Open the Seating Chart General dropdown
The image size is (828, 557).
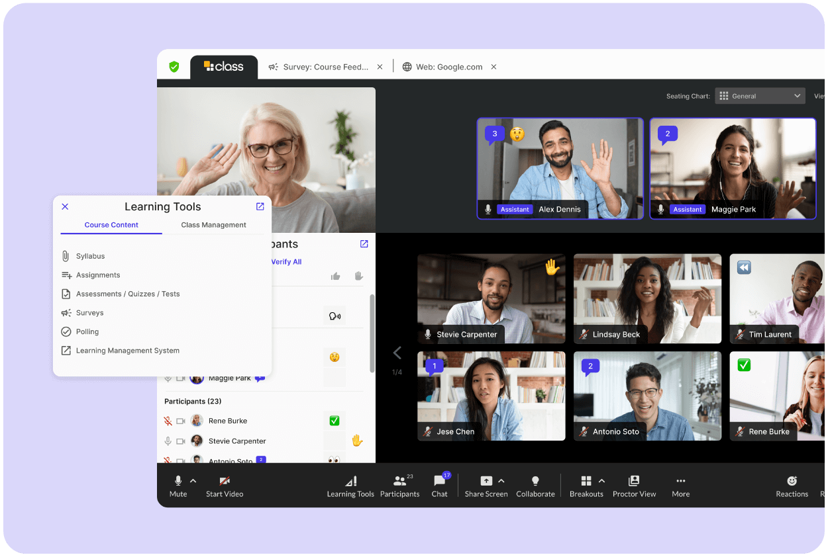760,96
